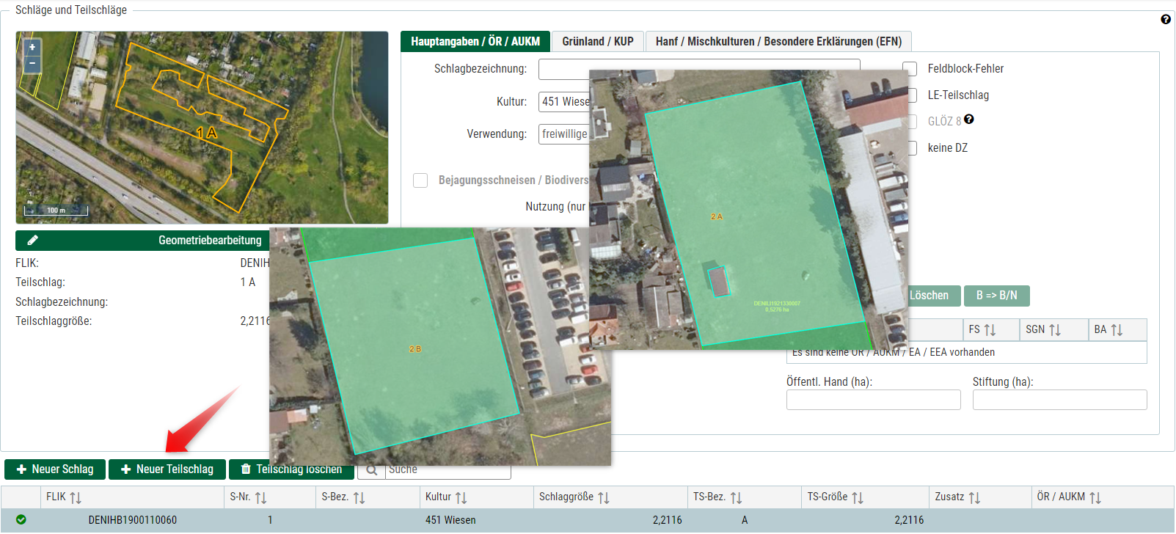Zoom in on the map with plus button
The width and height of the screenshot is (1176, 534).
tap(32, 48)
